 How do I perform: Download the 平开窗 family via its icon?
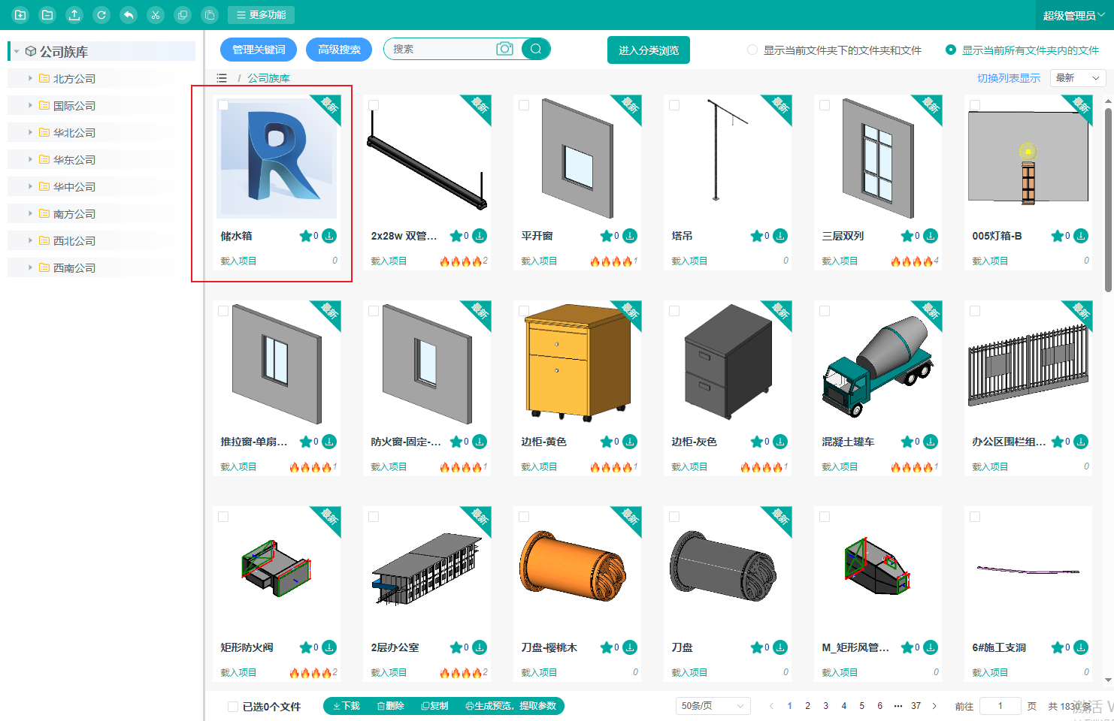pyautogui.click(x=630, y=236)
